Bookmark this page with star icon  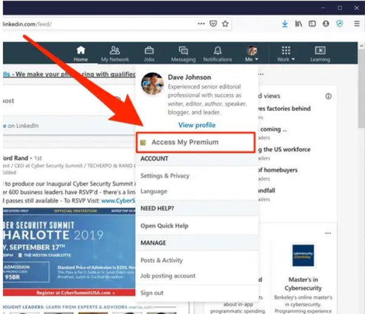[225, 24]
